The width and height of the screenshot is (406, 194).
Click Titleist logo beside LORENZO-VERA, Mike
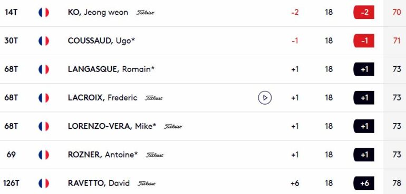tap(173, 127)
